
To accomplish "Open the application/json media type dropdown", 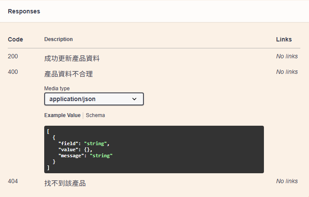I will (94, 99).
